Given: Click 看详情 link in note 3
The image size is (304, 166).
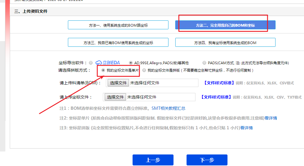Looking at the screenshot, I should point(246,128).
